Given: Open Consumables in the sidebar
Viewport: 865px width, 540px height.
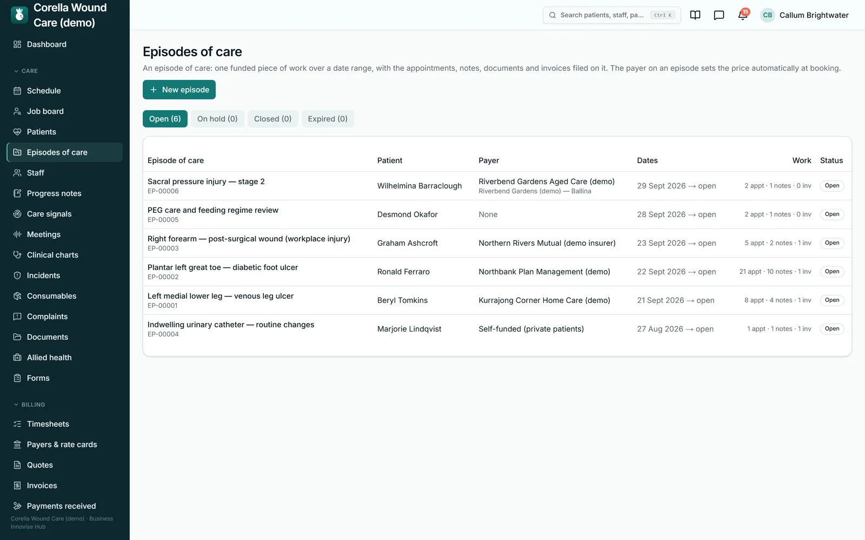Looking at the screenshot, I should pos(65,296).
